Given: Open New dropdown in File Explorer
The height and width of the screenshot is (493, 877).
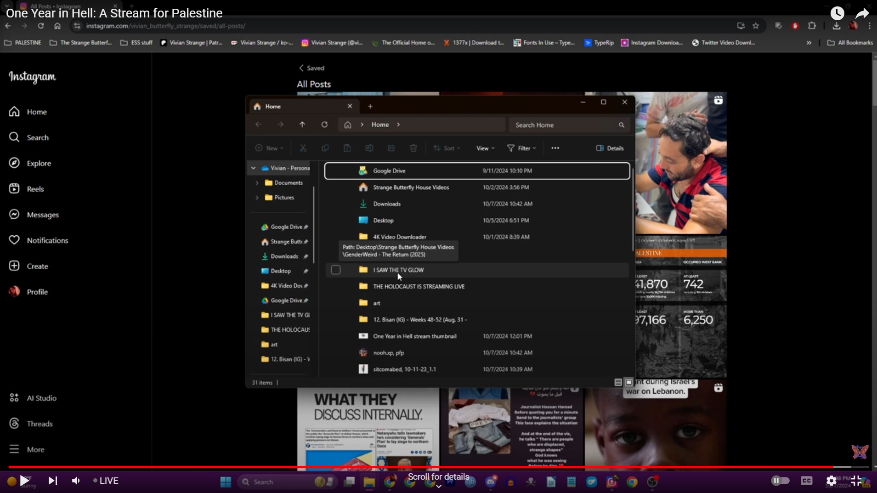Looking at the screenshot, I should (x=269, y=148).
